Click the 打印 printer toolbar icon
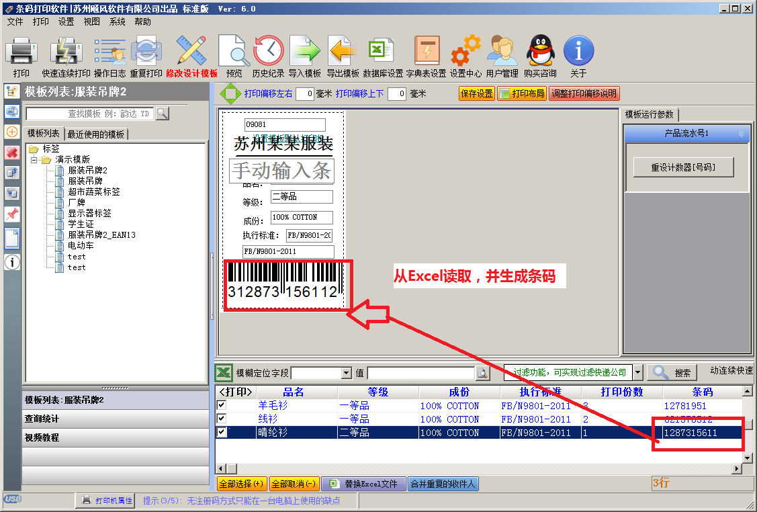The height and width of the screenshot is (512, 757). (x=21, y=51)
